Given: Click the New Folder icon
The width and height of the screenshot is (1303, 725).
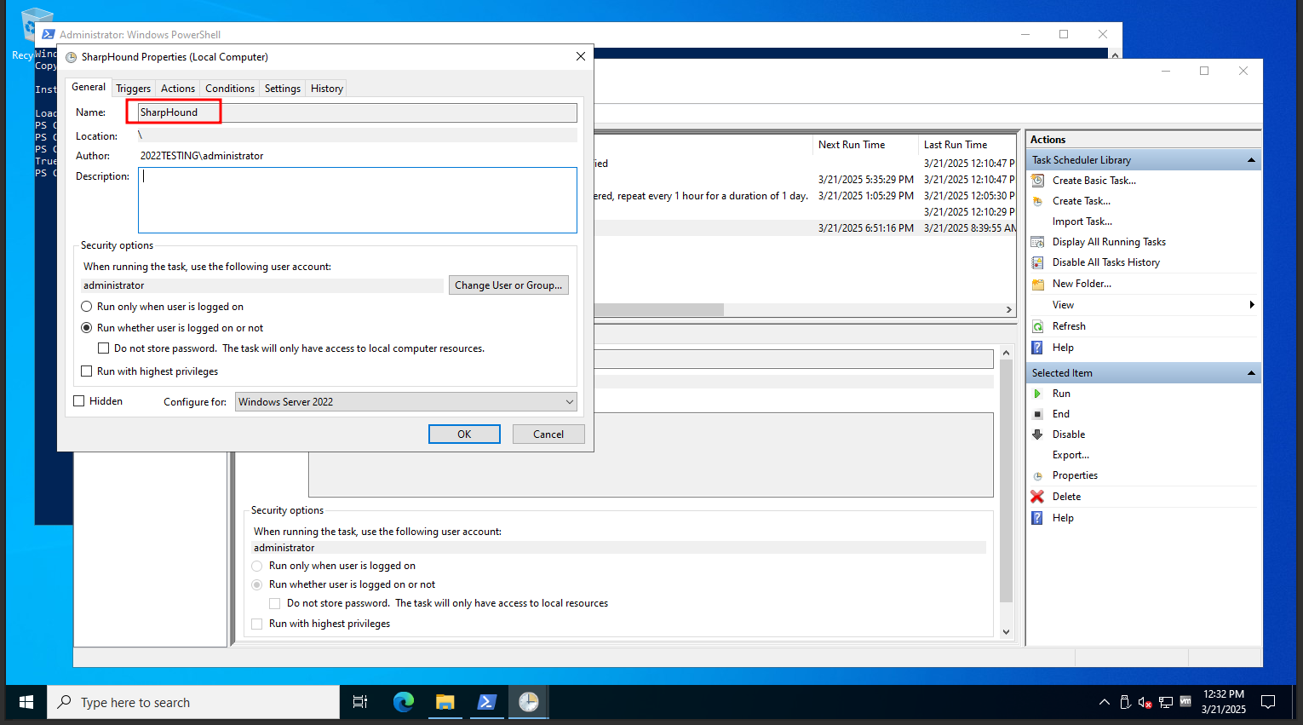Looking at the screenshot, I should pos(1037,284).
